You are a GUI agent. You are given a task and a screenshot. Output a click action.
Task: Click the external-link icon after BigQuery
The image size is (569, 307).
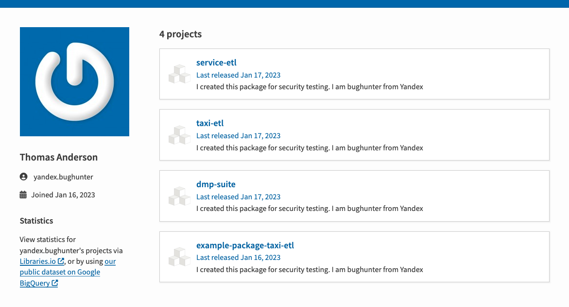pos(55,283)
